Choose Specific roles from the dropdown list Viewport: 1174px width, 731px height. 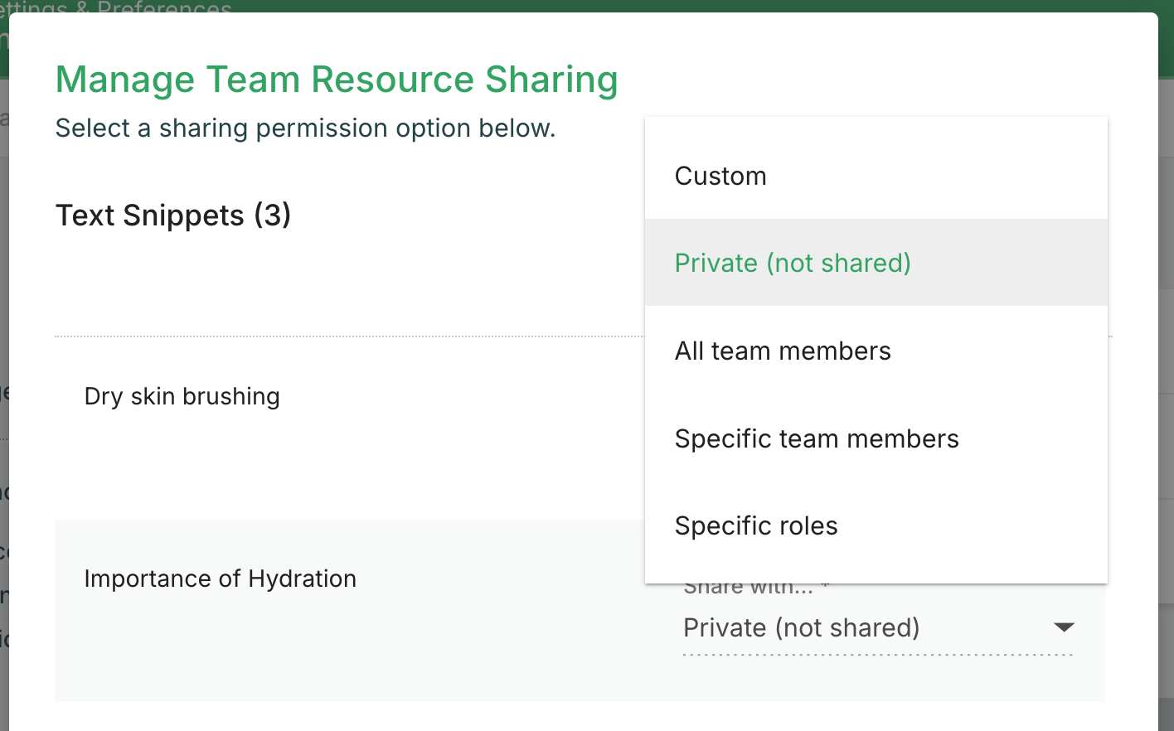tap(756, 525)
